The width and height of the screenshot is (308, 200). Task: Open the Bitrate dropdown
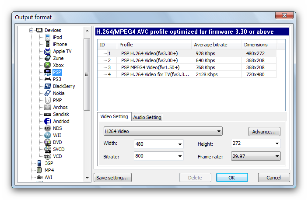(x=180, y=156)
